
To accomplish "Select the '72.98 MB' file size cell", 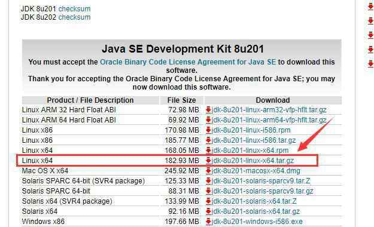I will click(184, 110).
